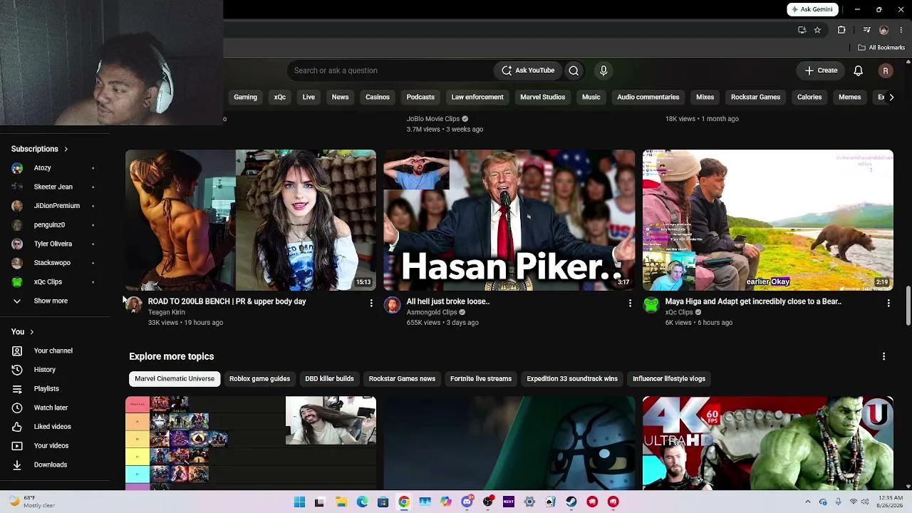The width and height of the screenshot is (912, 513).
Task: Open the Hulk 4K Ultra HD thumbnail
Action: click(768, 443)
